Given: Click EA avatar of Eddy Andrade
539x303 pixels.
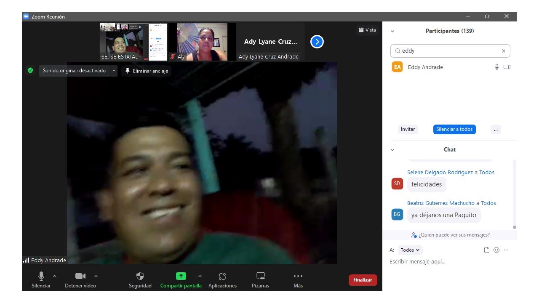Looking at the screenshot, I should pos(397,67).
